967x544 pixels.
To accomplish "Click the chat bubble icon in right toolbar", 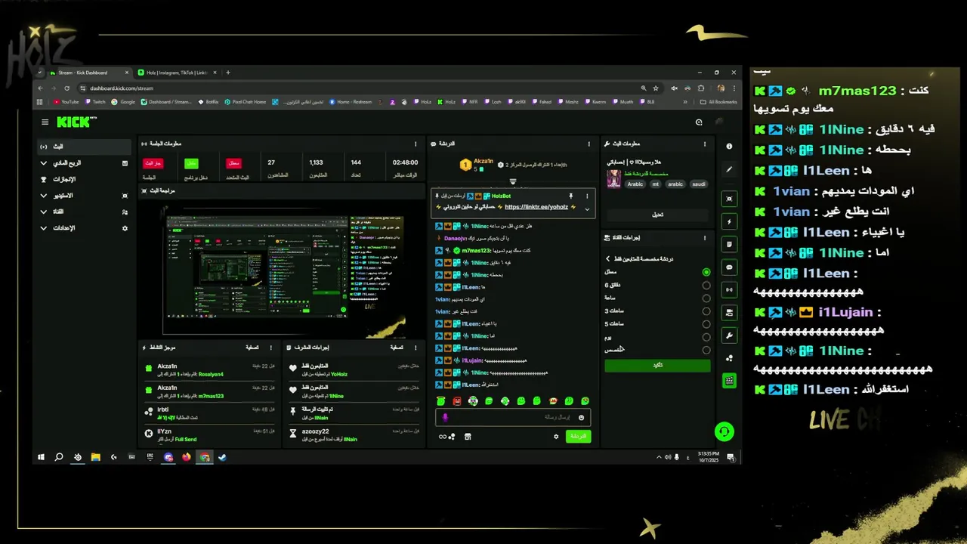I will [x=729, y=267].
